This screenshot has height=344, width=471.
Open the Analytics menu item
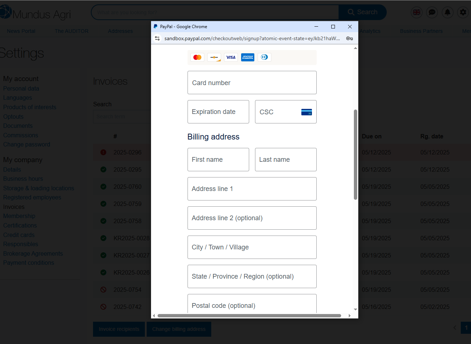coord(370,31)
